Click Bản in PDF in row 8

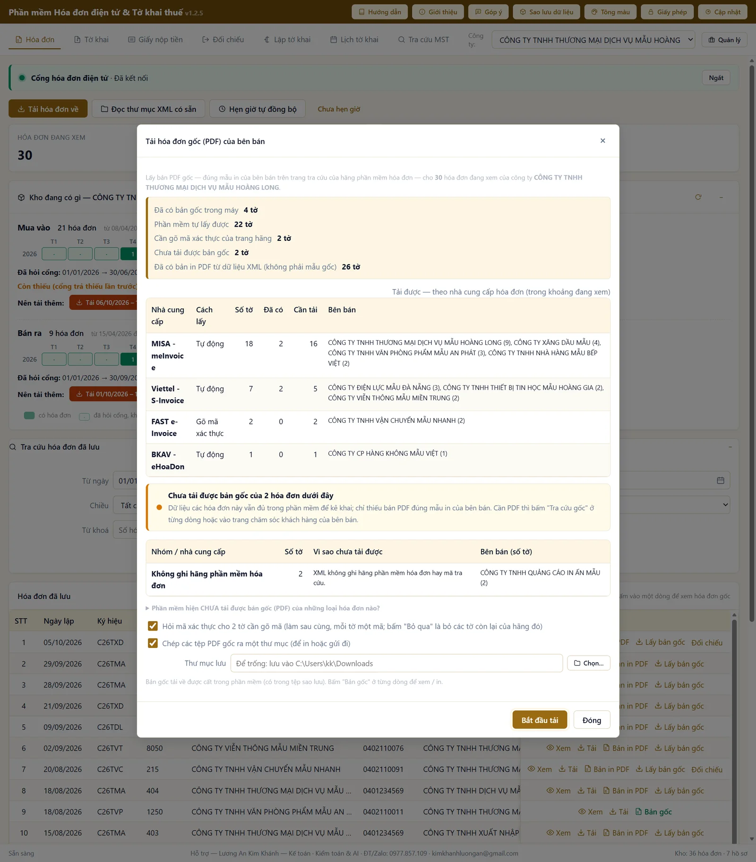coord(626,791)
